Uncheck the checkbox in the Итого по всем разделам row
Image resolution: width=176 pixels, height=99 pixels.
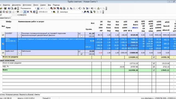(x=154, y=64)
